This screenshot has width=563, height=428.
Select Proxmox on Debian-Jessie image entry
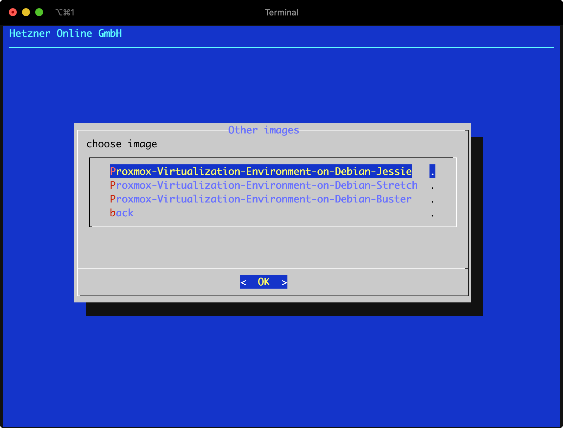click(261, 171)
